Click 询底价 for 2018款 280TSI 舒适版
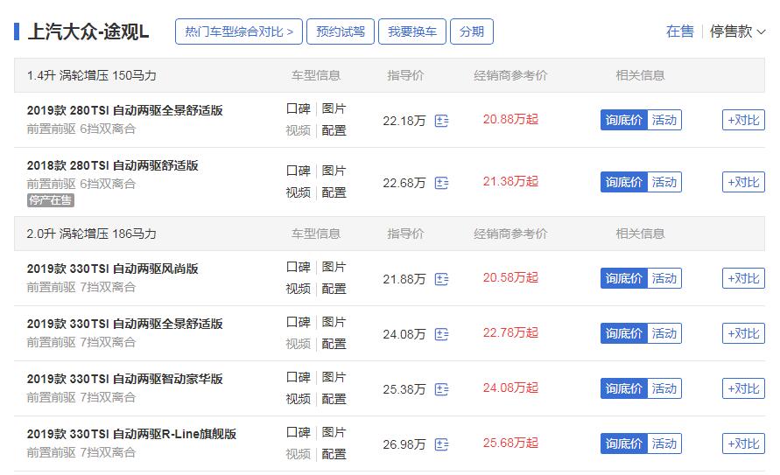780x475 pixels. [624, 182]
